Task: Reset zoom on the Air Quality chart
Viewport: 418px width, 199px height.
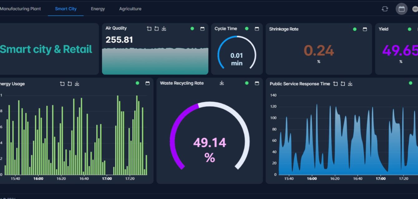Action: (157, 29)
